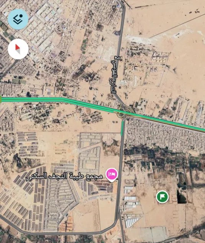Tap the olive-green segment at the highway's left edge
The height and width of the screenshot is (243, 205).
pos(1,99)
